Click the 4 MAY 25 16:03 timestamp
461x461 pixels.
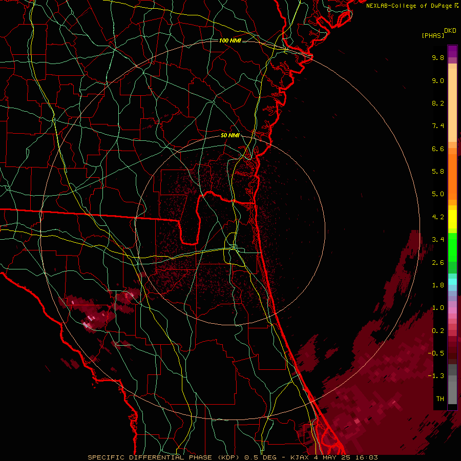tap(345, 457)
